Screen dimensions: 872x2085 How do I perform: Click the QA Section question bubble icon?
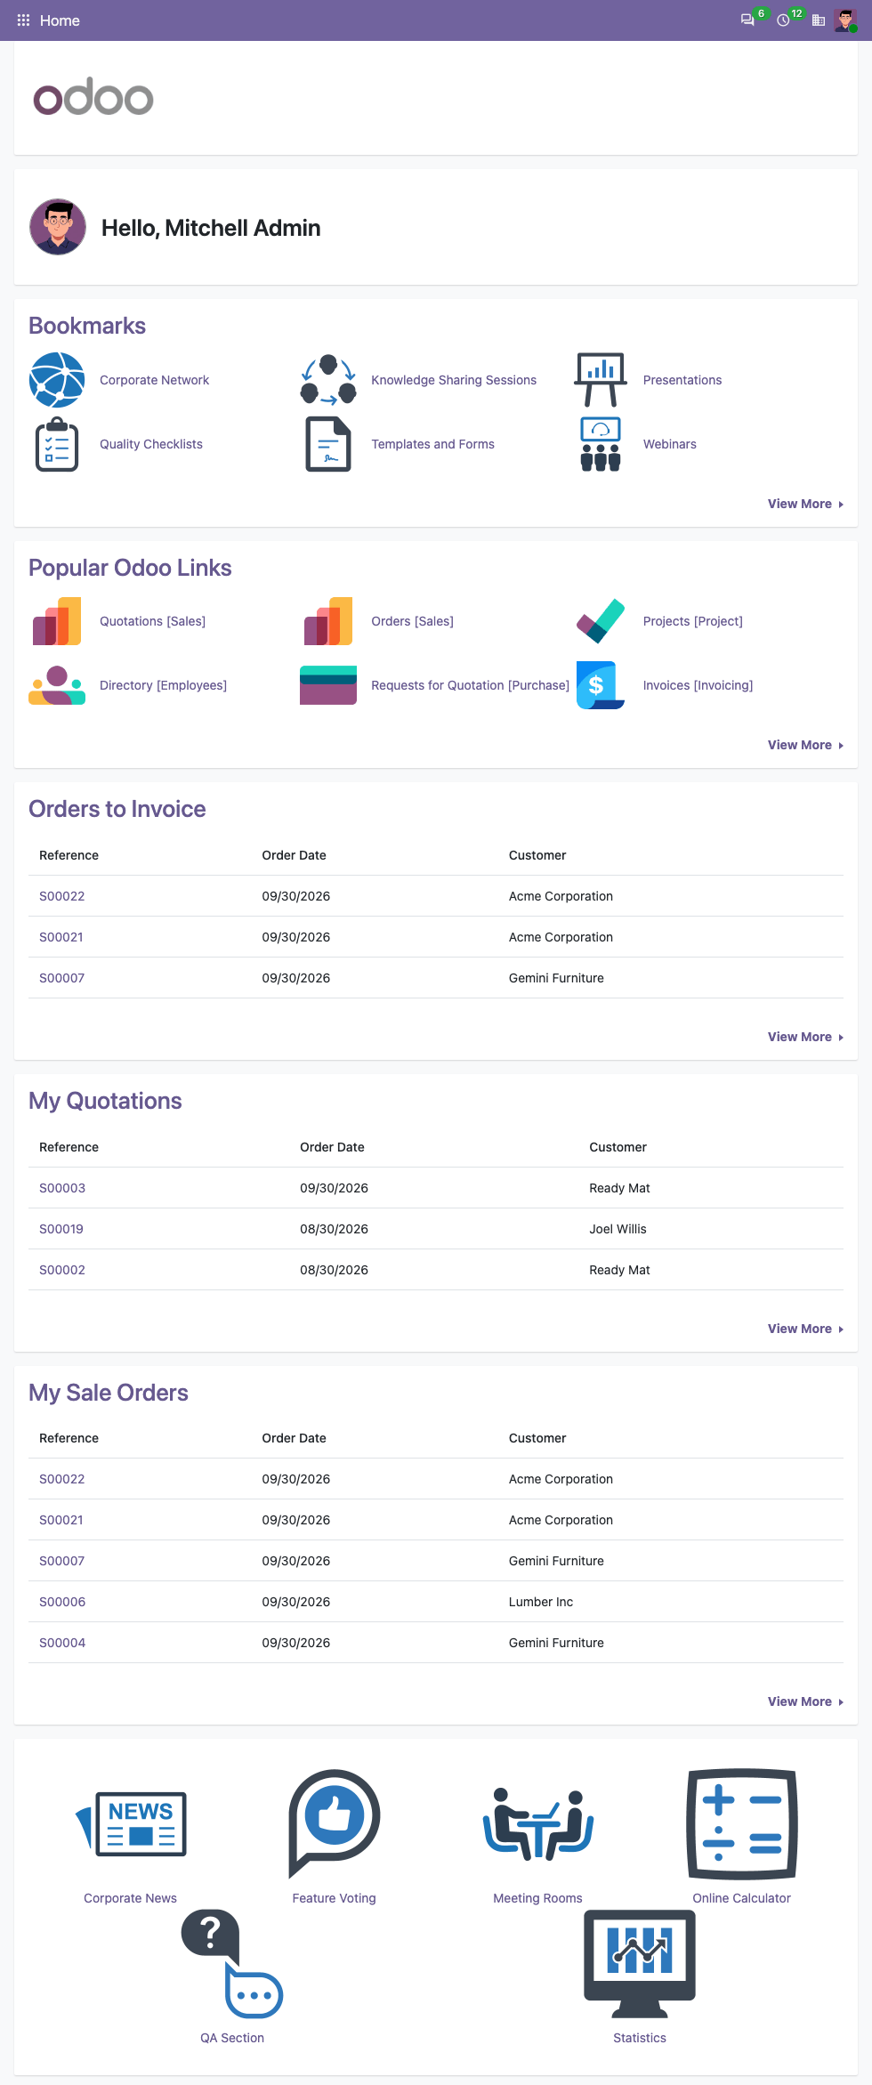point(232,1964)
